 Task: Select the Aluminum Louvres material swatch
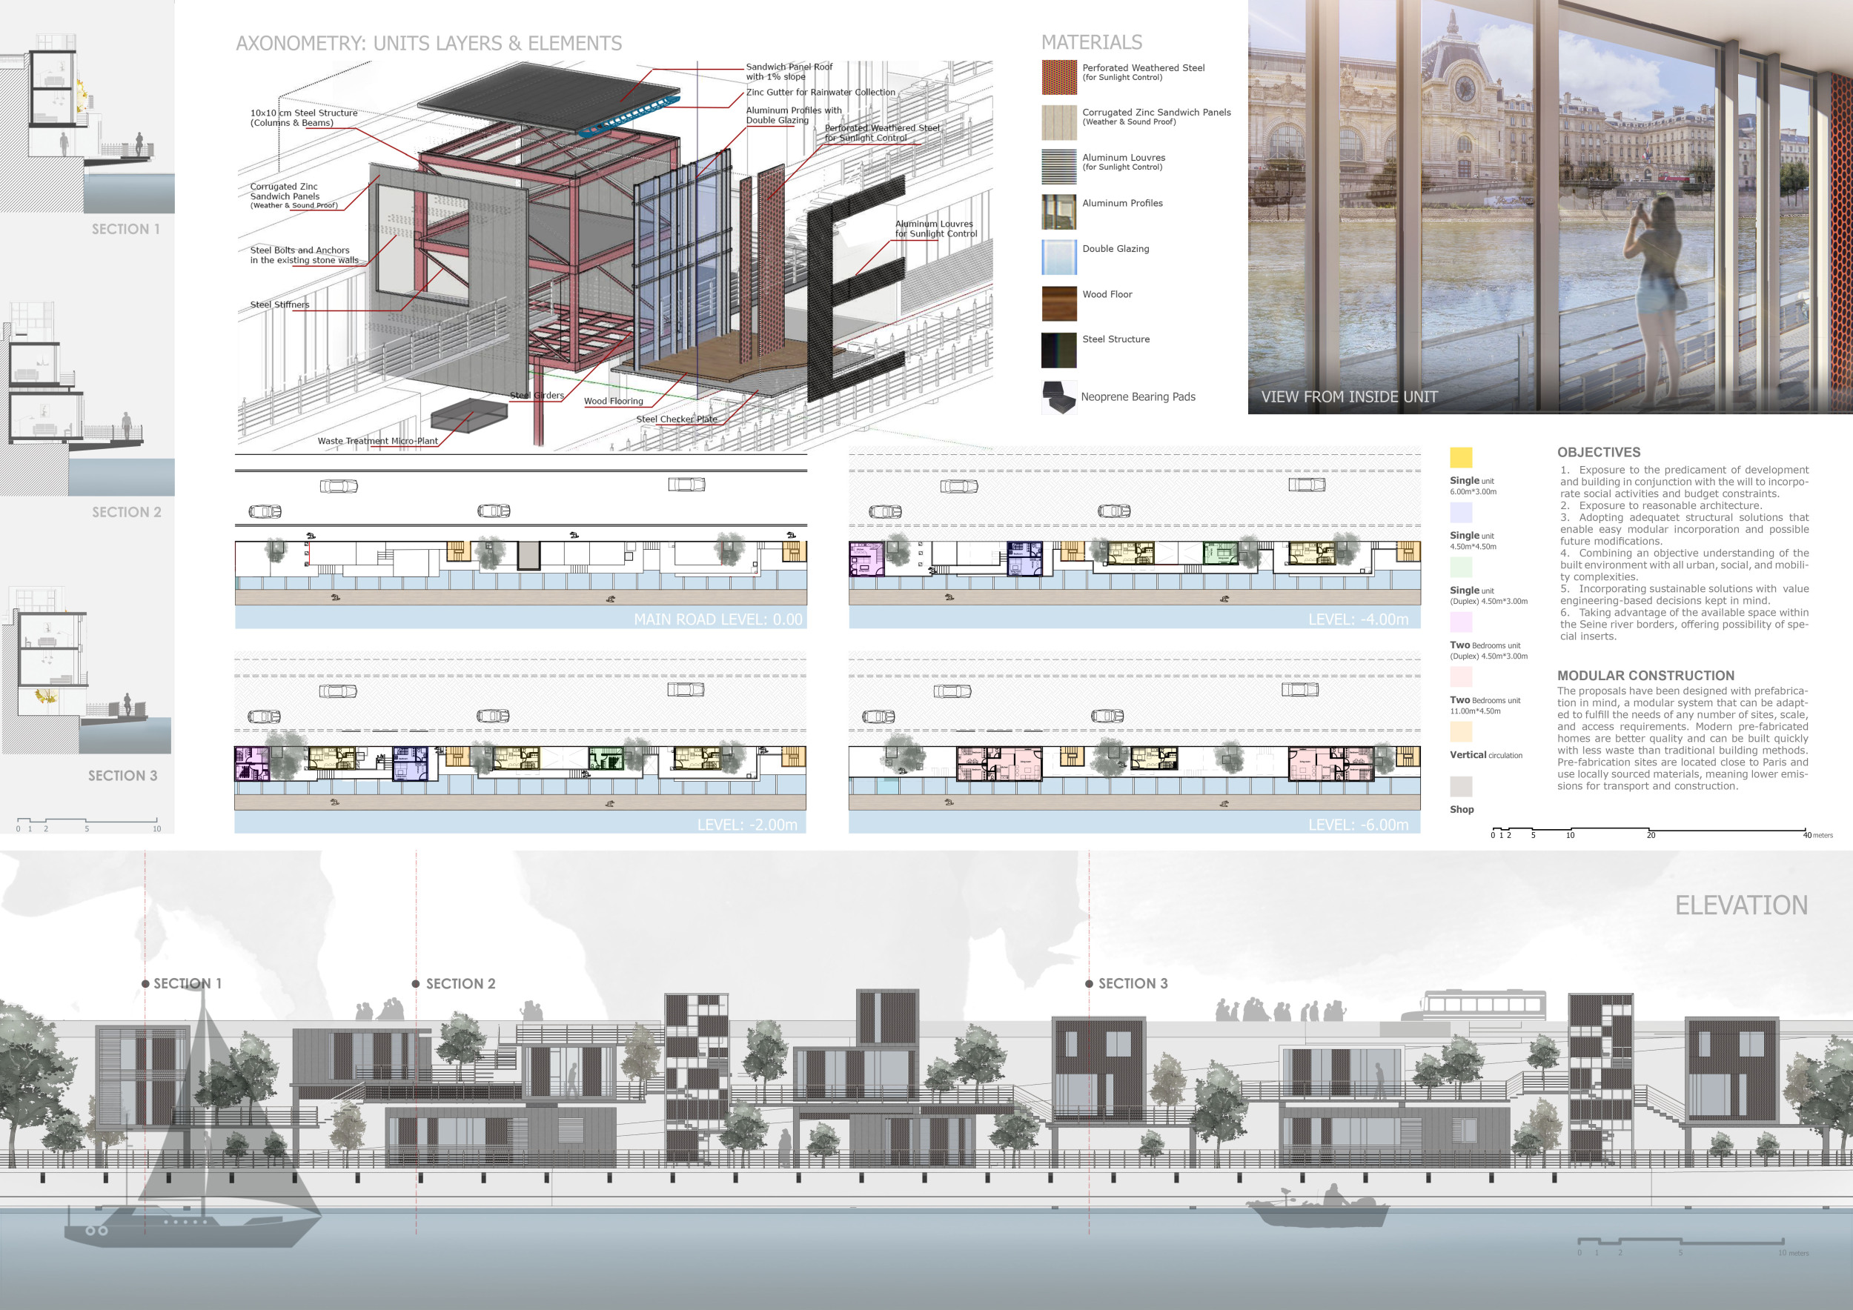tap(1059, 167)
